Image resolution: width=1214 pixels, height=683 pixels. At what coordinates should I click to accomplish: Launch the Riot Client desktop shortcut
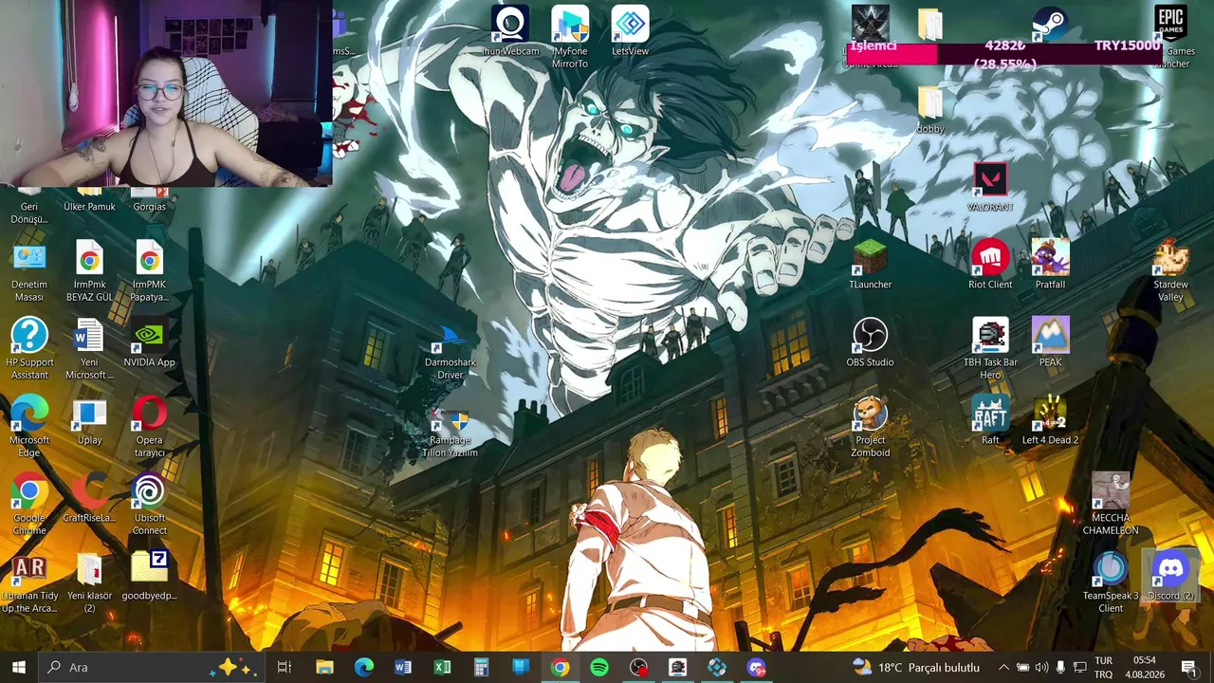(990, 266)
